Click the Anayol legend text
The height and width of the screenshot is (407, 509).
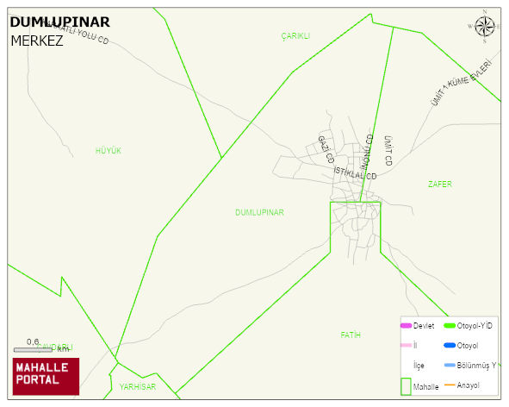pos(469,385)
